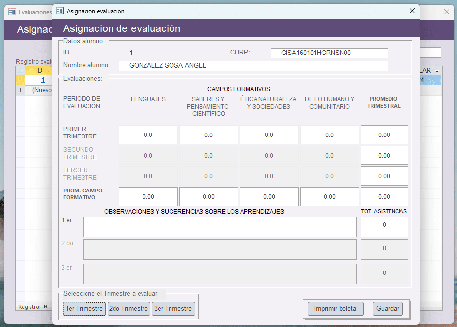Choose the 1er Trimestre button
Image resolution: width=457 pixels, height=327 pixels.
point(84,309)
